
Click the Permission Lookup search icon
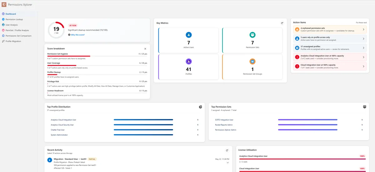click(3, 19)
